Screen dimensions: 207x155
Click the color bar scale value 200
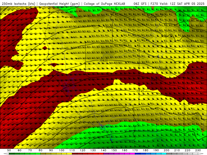(x=166, y=150)
